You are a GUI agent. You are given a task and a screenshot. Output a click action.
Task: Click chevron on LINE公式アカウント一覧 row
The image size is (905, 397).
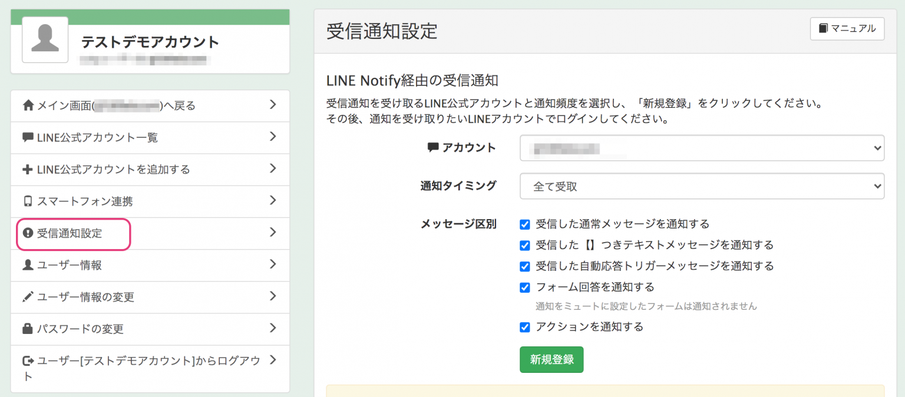tap(272, 137)
